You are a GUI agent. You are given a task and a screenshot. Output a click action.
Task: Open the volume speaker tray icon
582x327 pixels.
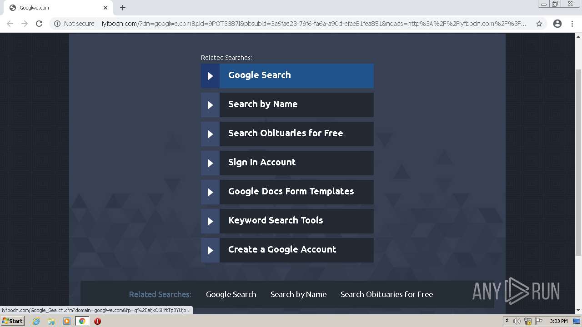pyautogui.click(x=517, y=321)
